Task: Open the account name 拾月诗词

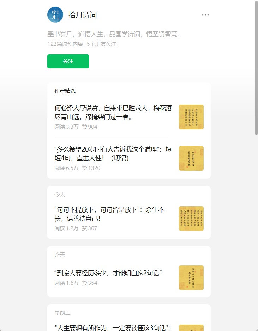Action: [83, 15]
